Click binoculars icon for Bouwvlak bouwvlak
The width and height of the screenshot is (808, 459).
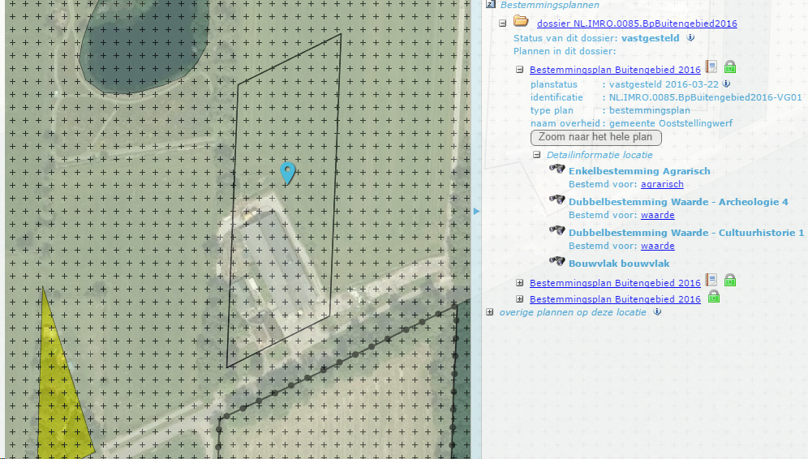557,262
